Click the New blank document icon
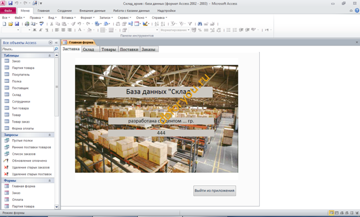Screen dimensions: 360x217 (x=5, y=24)
